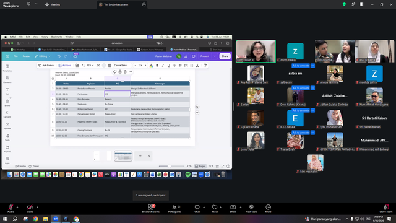Toggle bold in Canva text toolbar
This screenshot has height=223, width=396.
pos(157,65)
